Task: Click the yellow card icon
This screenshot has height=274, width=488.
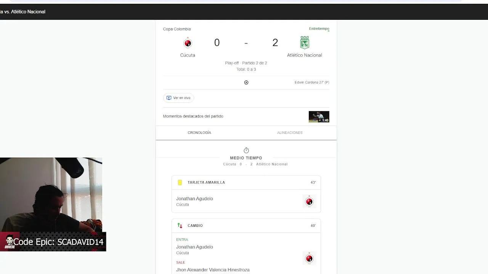Action: pos(180,183)
